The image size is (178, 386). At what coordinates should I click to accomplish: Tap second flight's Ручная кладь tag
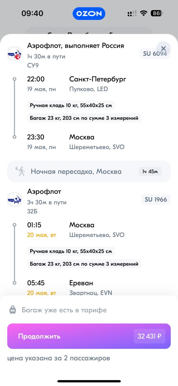tap(71, 251)
